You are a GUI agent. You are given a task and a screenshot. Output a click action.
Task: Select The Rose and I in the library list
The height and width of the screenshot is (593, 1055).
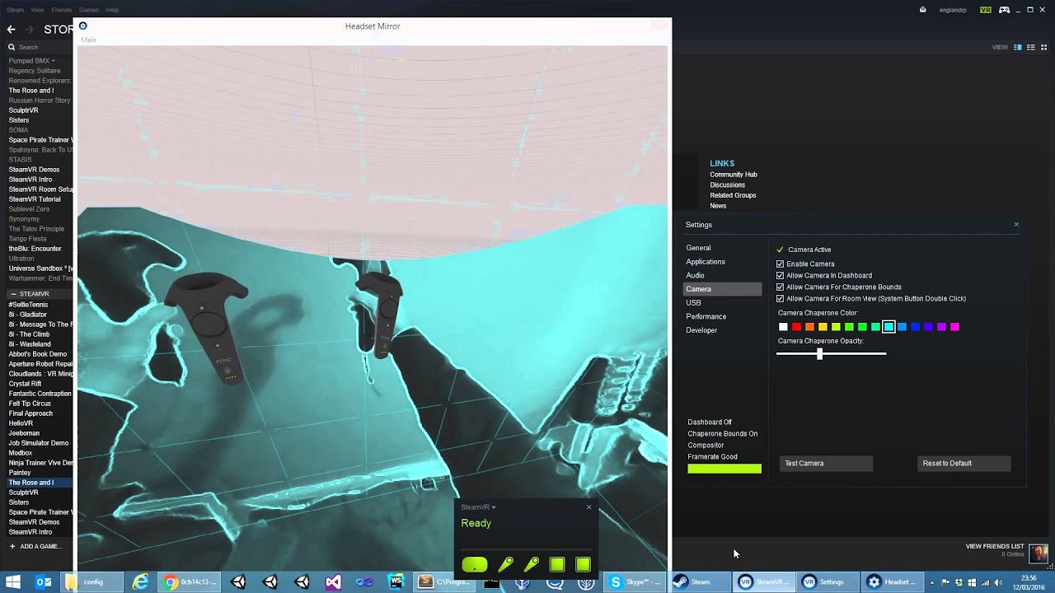pos(33,482)
